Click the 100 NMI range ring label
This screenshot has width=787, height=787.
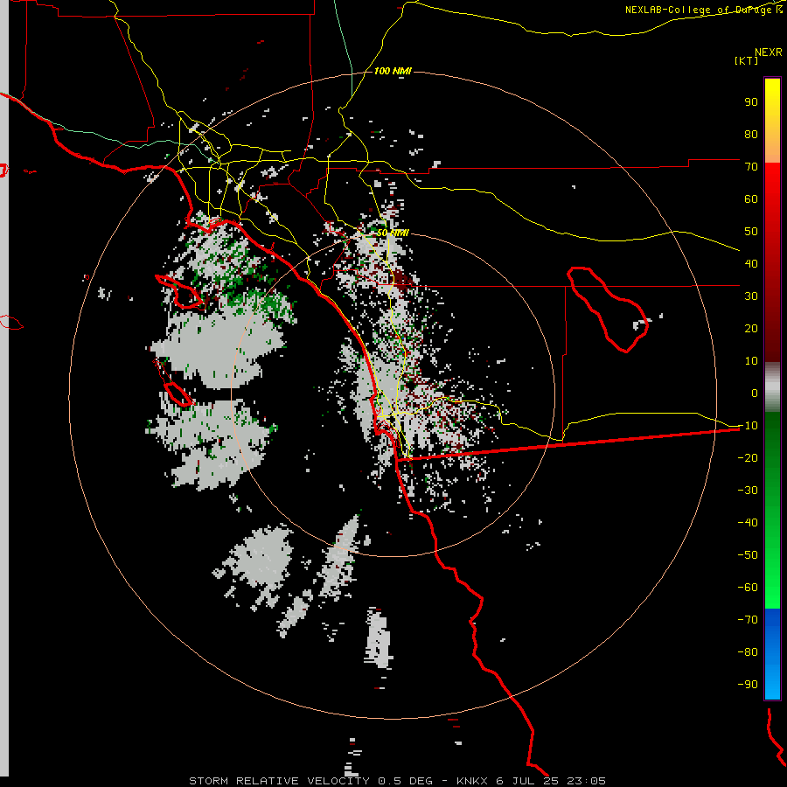coord(393,72)
